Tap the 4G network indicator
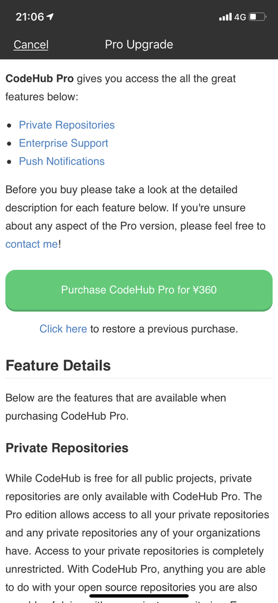 (240, 17)
